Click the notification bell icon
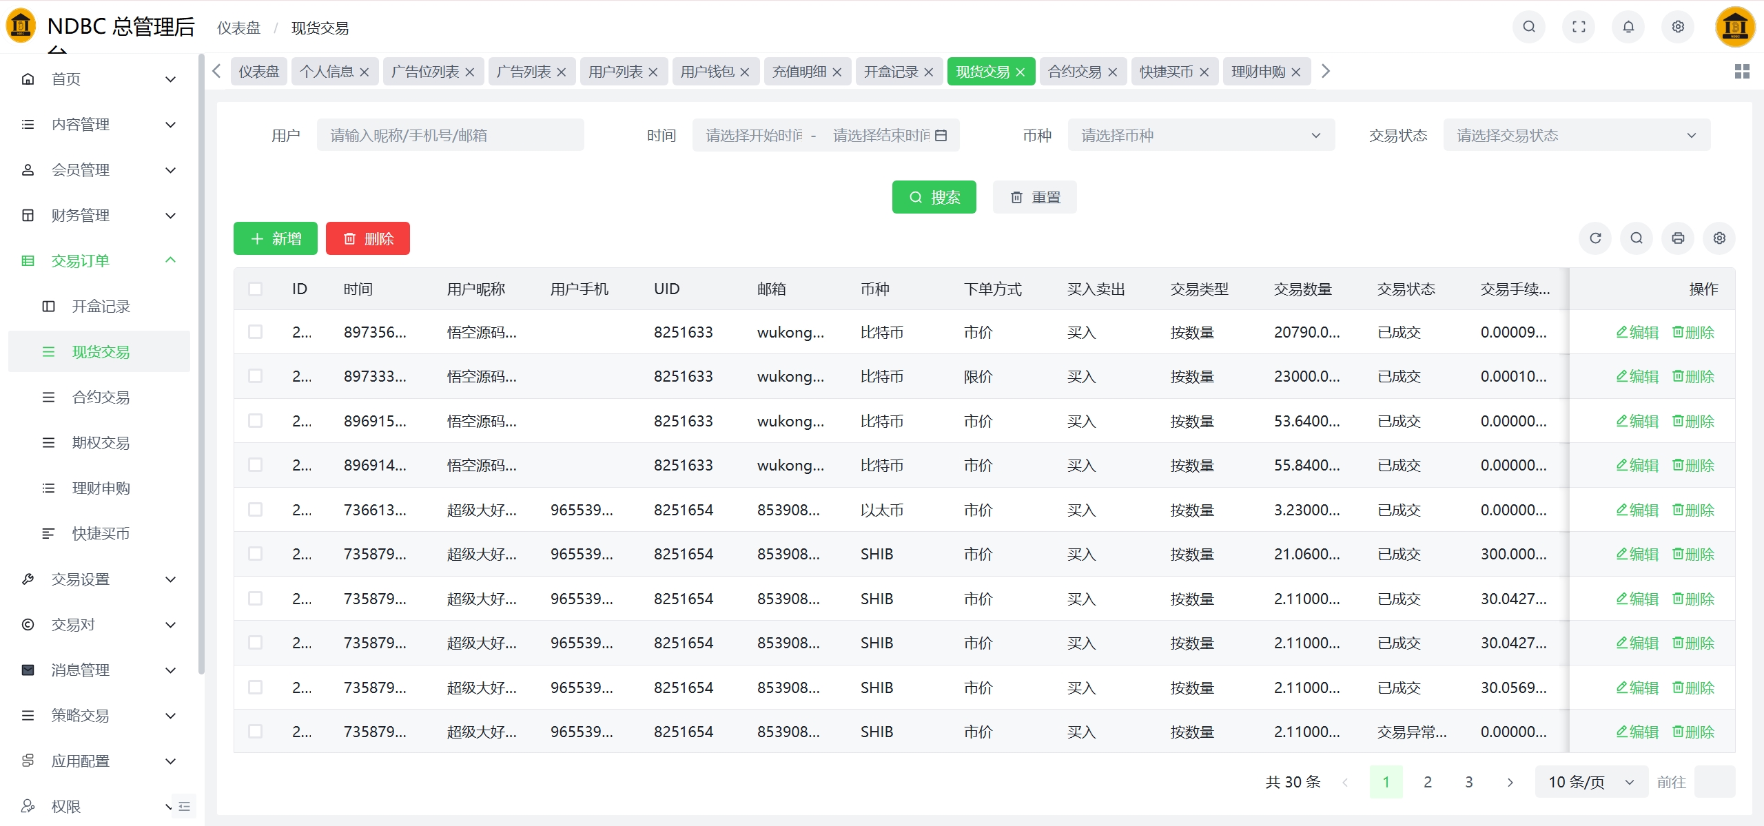 pyautogui.click(x=1628, y=27)
